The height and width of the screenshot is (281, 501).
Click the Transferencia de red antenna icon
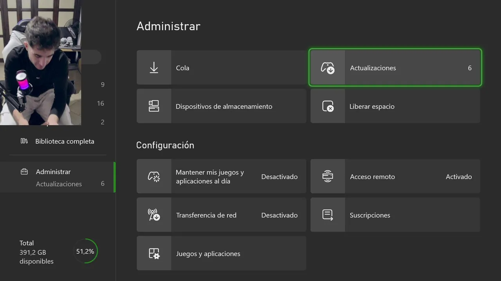coord(154,215)
